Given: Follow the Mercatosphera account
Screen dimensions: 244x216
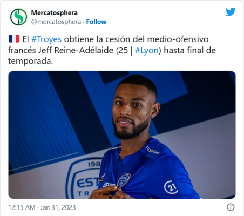Looking at the screenshot, I should pos(96,22).
